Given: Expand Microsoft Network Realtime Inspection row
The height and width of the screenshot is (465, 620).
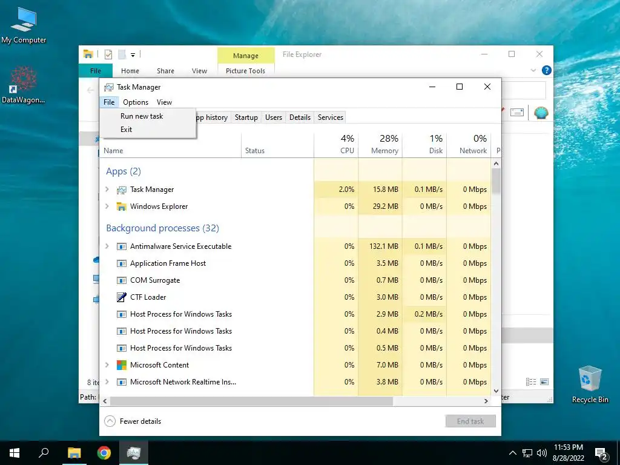Looking at the screenshot, I should [x=107, y=382].
